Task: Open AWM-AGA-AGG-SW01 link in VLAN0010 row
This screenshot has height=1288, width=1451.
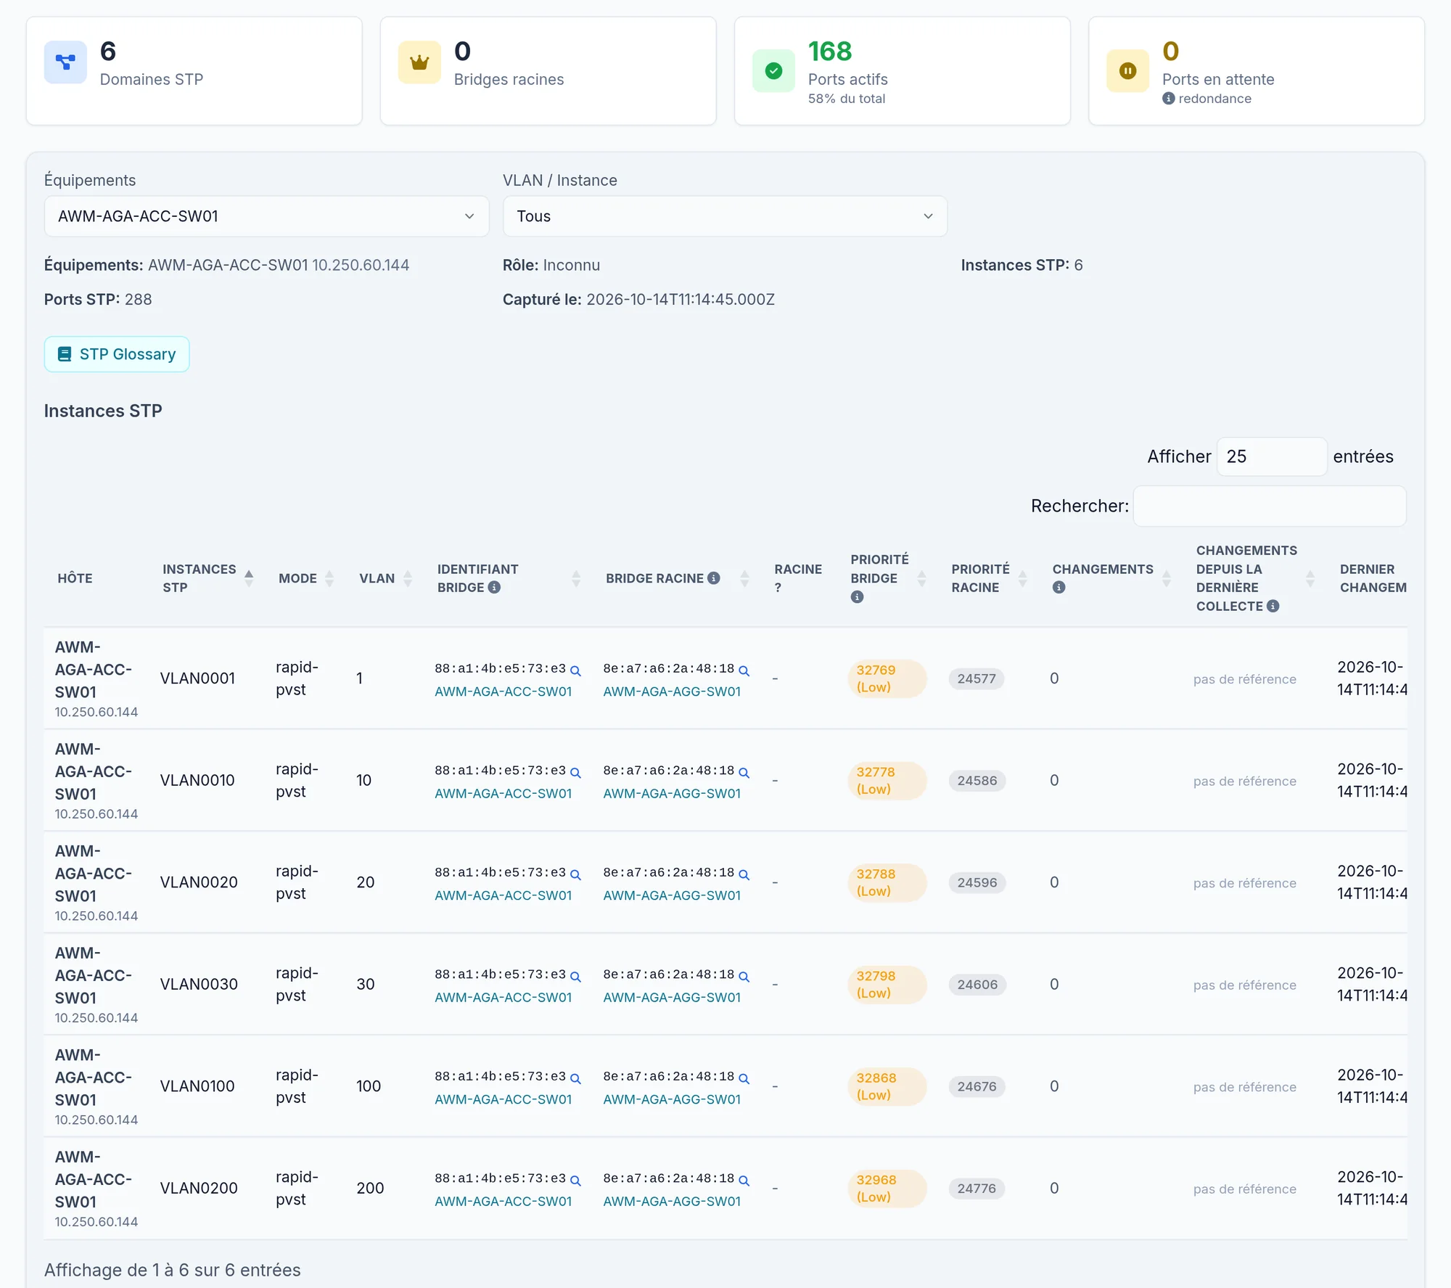Action: point(672,794)
